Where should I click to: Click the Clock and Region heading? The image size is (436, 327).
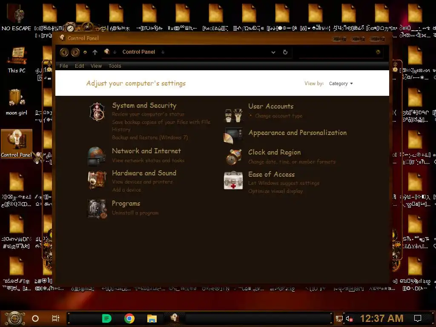pos(275,152)
